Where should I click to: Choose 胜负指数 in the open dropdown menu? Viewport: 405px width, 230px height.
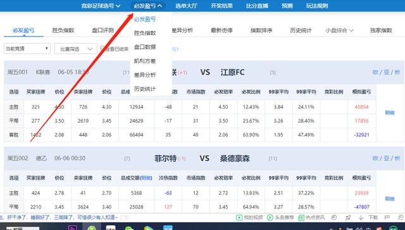pos(145,33)
